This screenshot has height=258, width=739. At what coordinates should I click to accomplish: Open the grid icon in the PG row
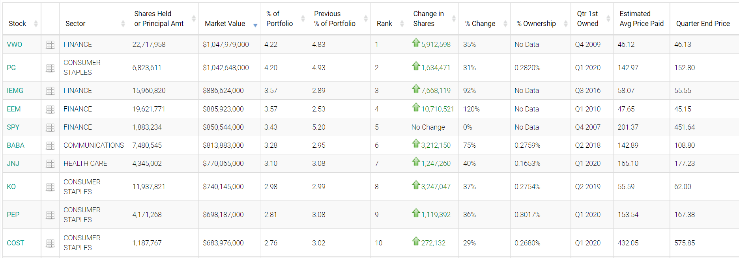[50, 68]
